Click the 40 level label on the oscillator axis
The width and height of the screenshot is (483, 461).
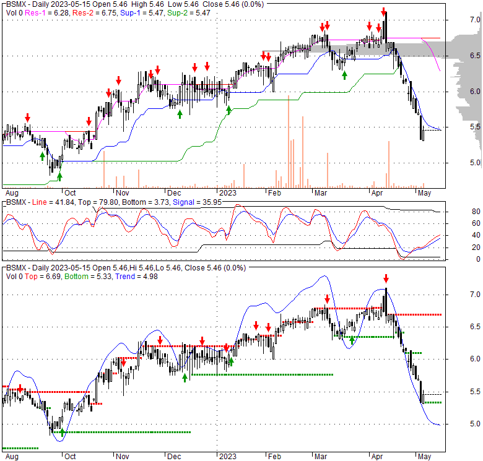click(476, 235)
